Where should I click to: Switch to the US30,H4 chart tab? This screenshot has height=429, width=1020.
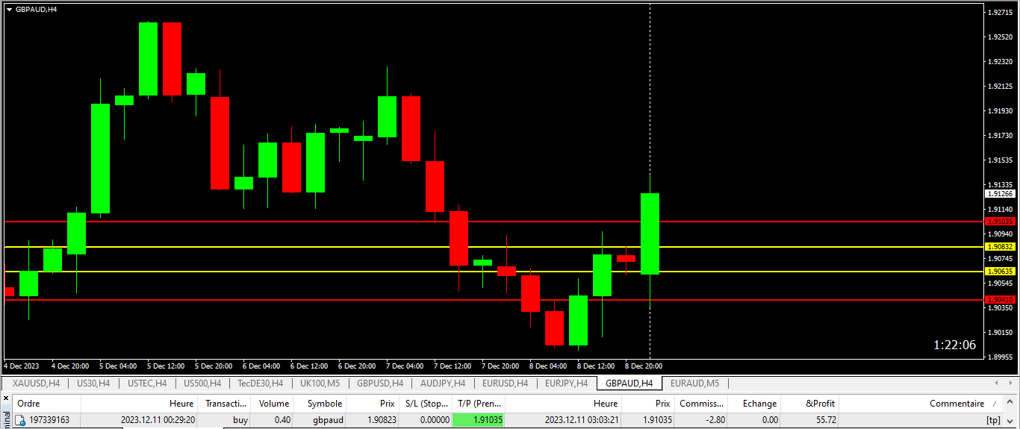93,383
